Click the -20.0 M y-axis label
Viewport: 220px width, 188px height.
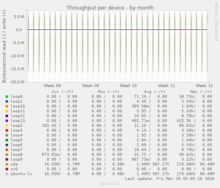[x=17, y=82]
